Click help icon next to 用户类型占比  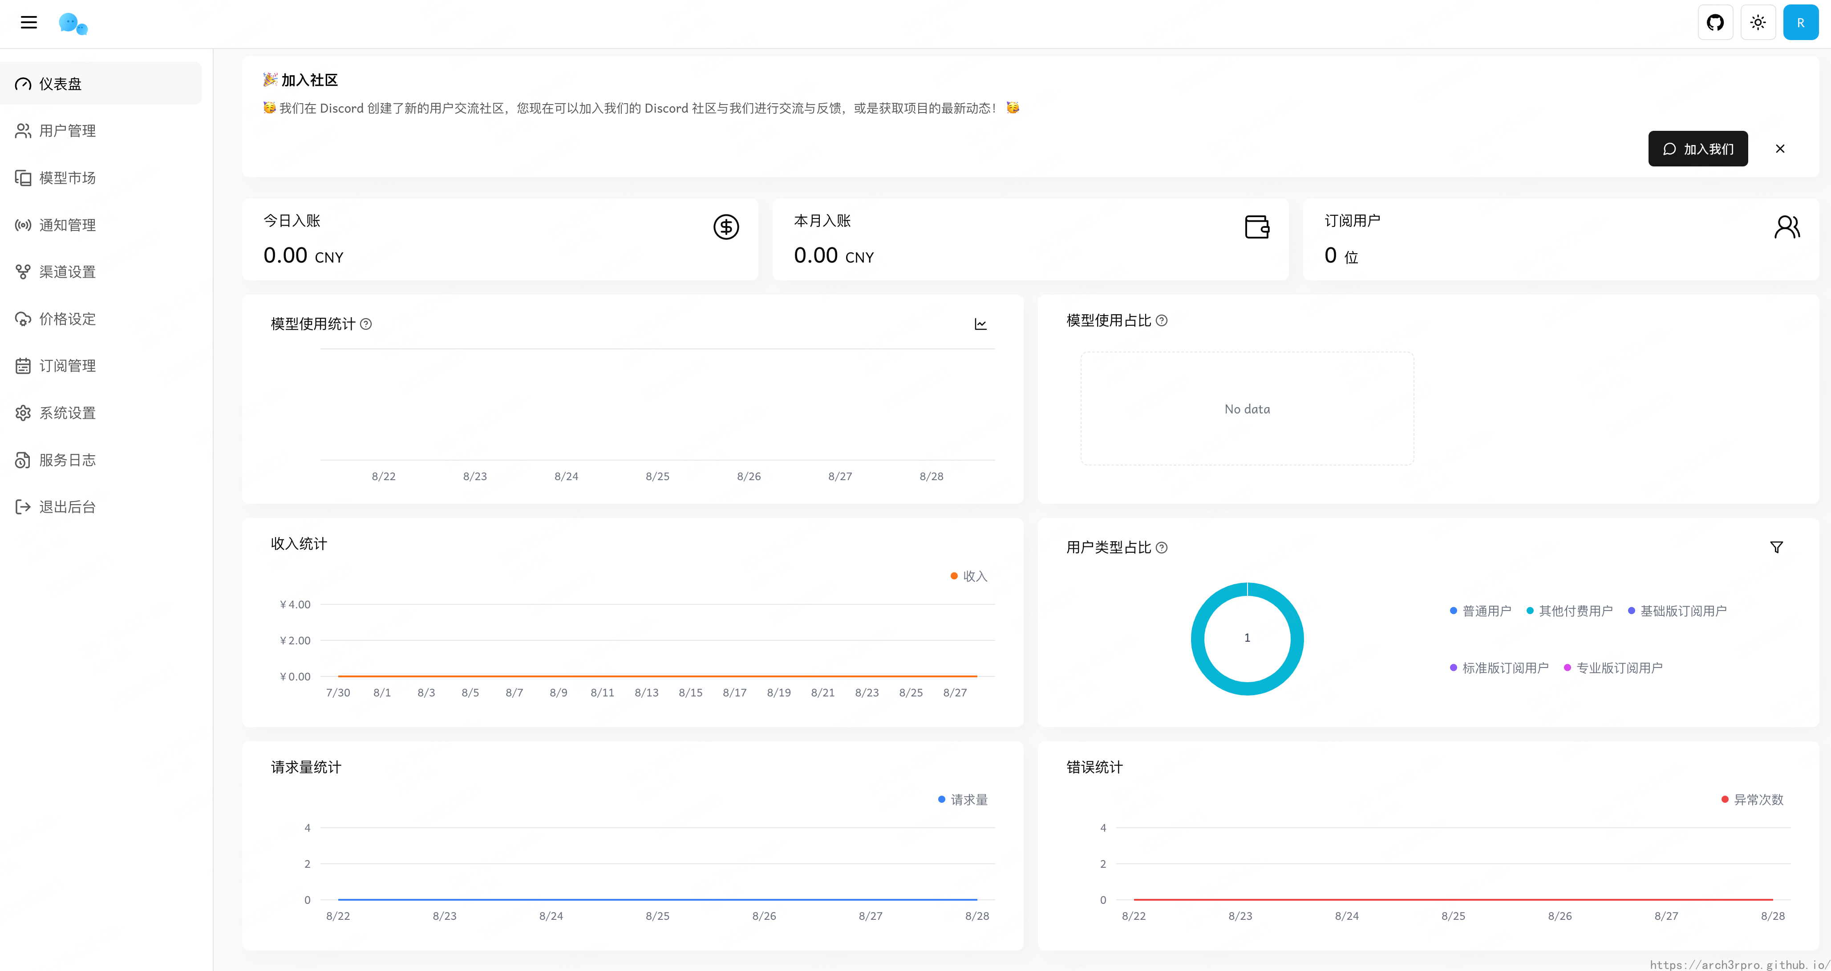pos(1162,547)
